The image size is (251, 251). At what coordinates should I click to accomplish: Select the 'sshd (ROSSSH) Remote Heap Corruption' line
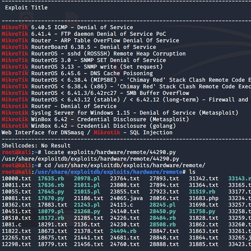tap(94, 53)
